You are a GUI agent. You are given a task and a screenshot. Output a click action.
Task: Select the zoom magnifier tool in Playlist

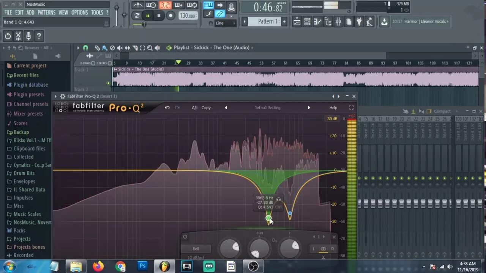(x=150, y=48)
